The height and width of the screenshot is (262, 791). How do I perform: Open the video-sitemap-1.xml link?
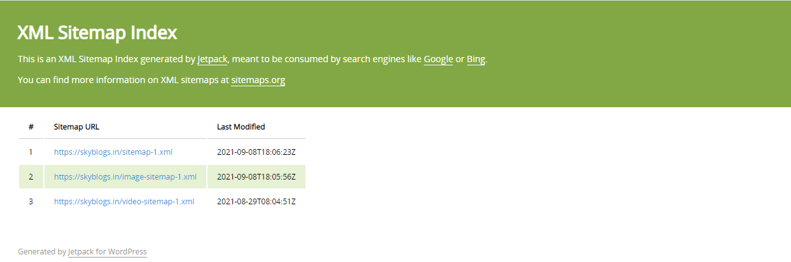(124, 202)
